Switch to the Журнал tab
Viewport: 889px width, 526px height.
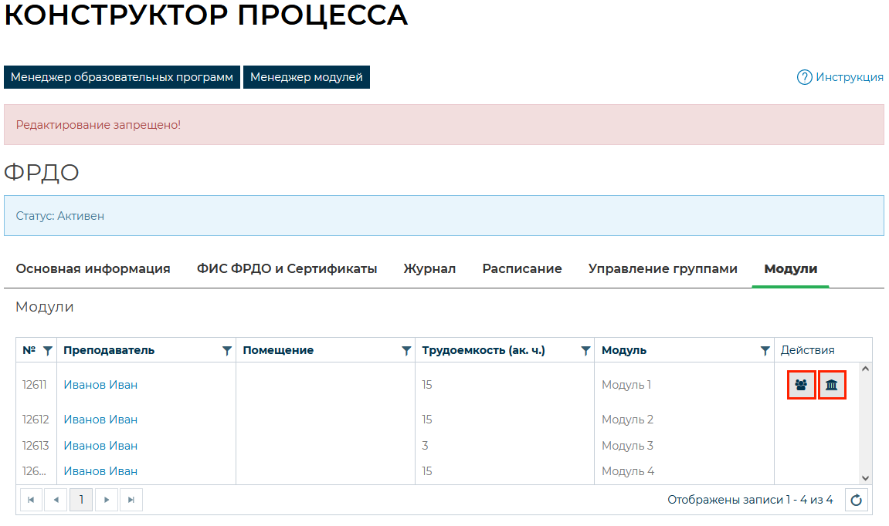(x=429, y=269)
